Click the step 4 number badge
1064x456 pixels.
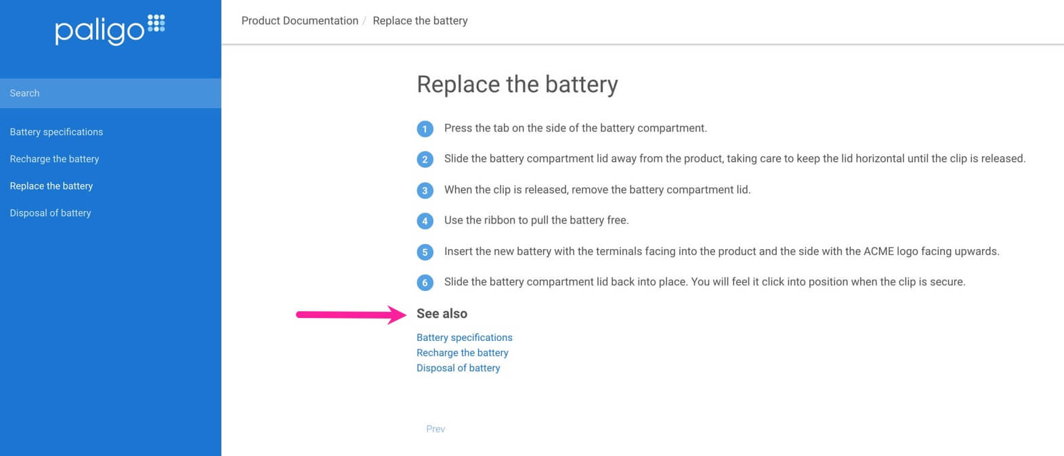pos(425,221)
